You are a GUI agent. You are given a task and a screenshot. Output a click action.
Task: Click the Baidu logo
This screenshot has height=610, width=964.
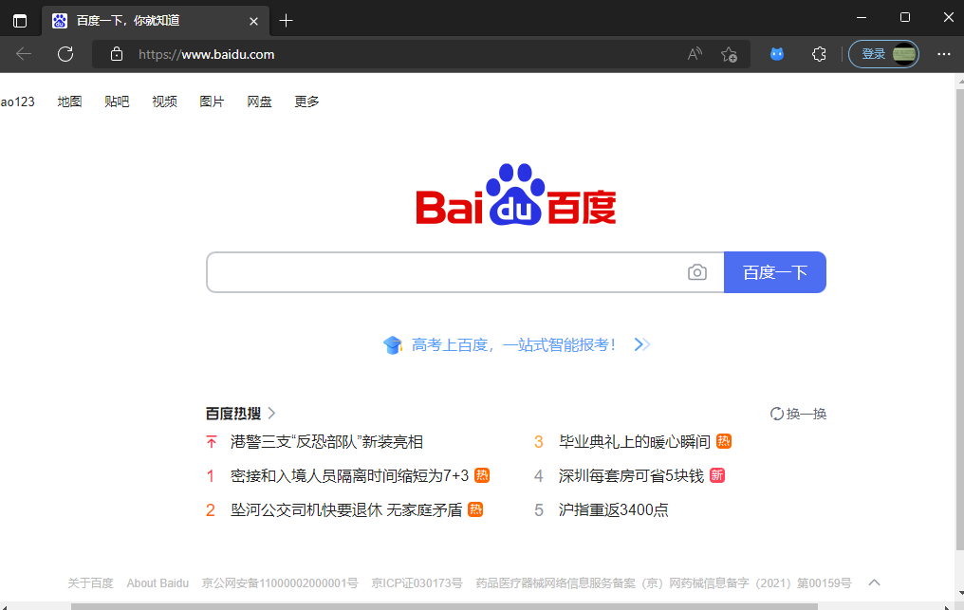tap(516, 194)
